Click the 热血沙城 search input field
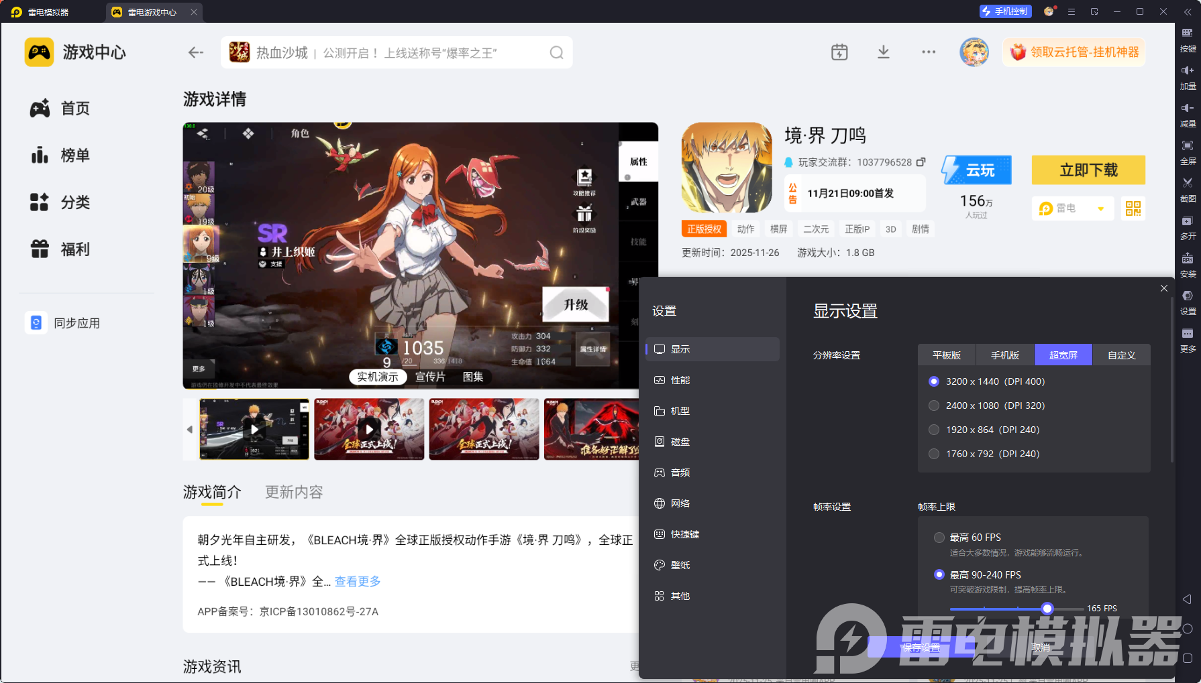The width and height of the screenshot is (1201, 683). [x=397, y=52]
